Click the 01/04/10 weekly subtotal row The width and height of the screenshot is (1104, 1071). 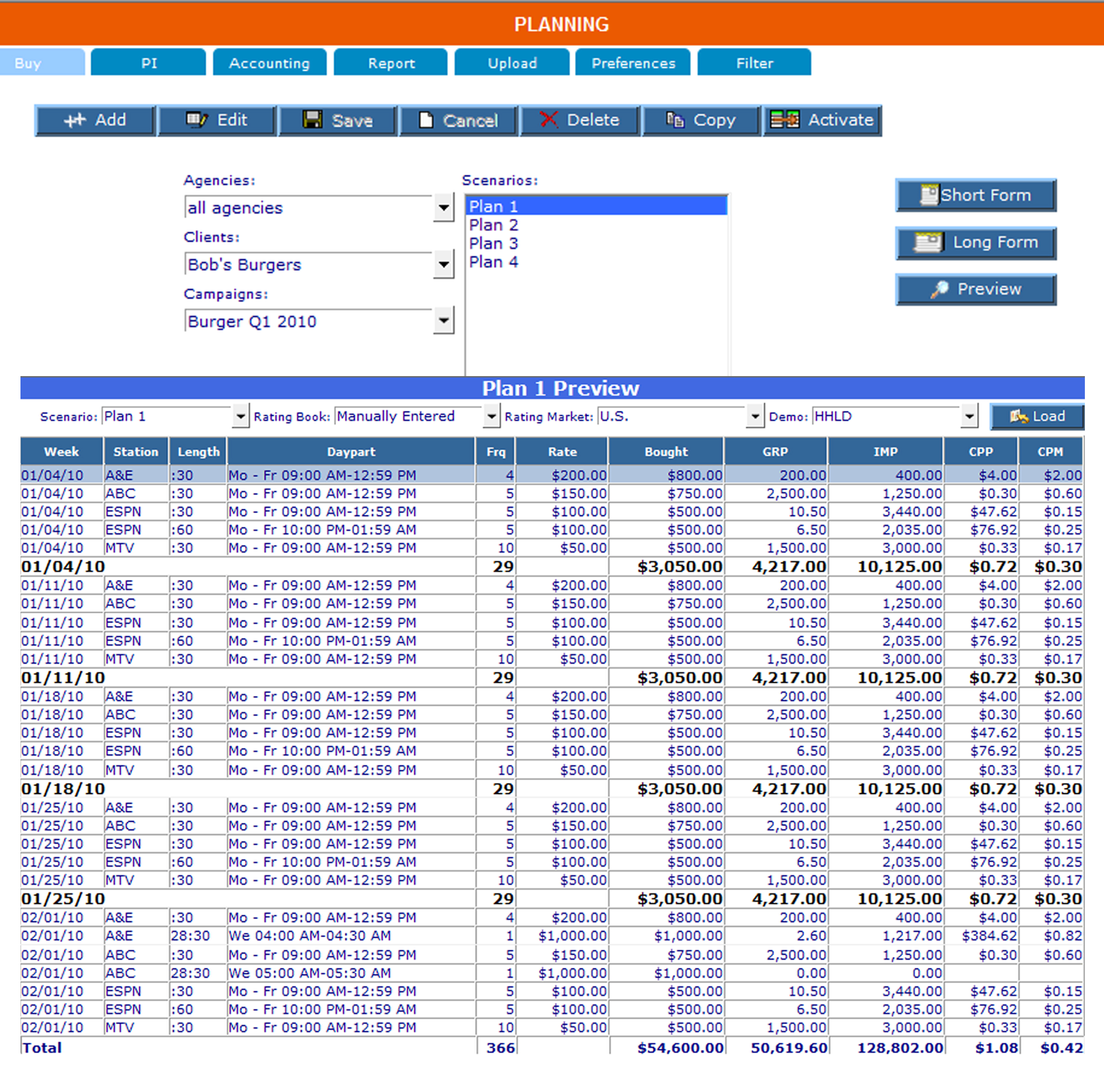552,567
